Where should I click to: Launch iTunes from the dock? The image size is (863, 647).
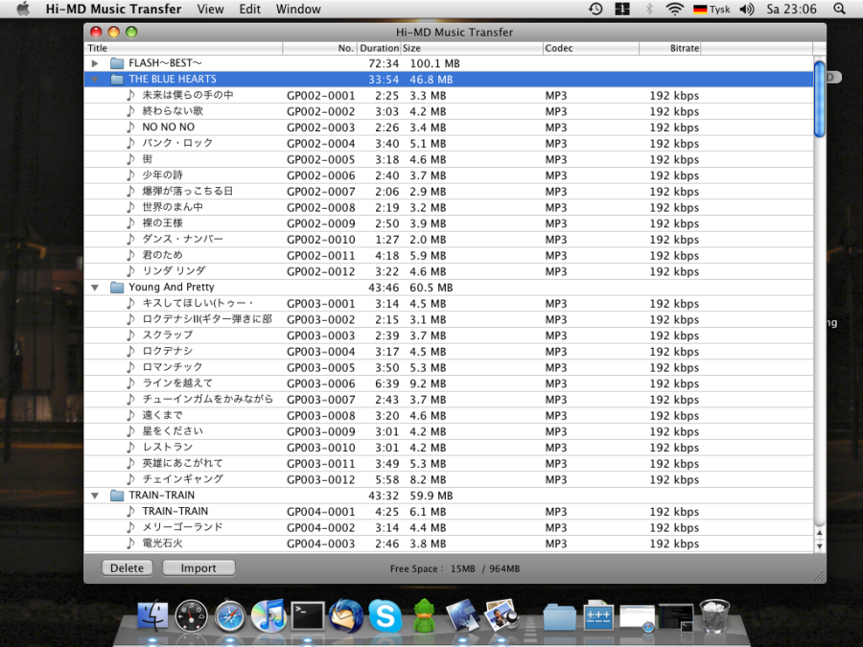[x=268, y=615]
